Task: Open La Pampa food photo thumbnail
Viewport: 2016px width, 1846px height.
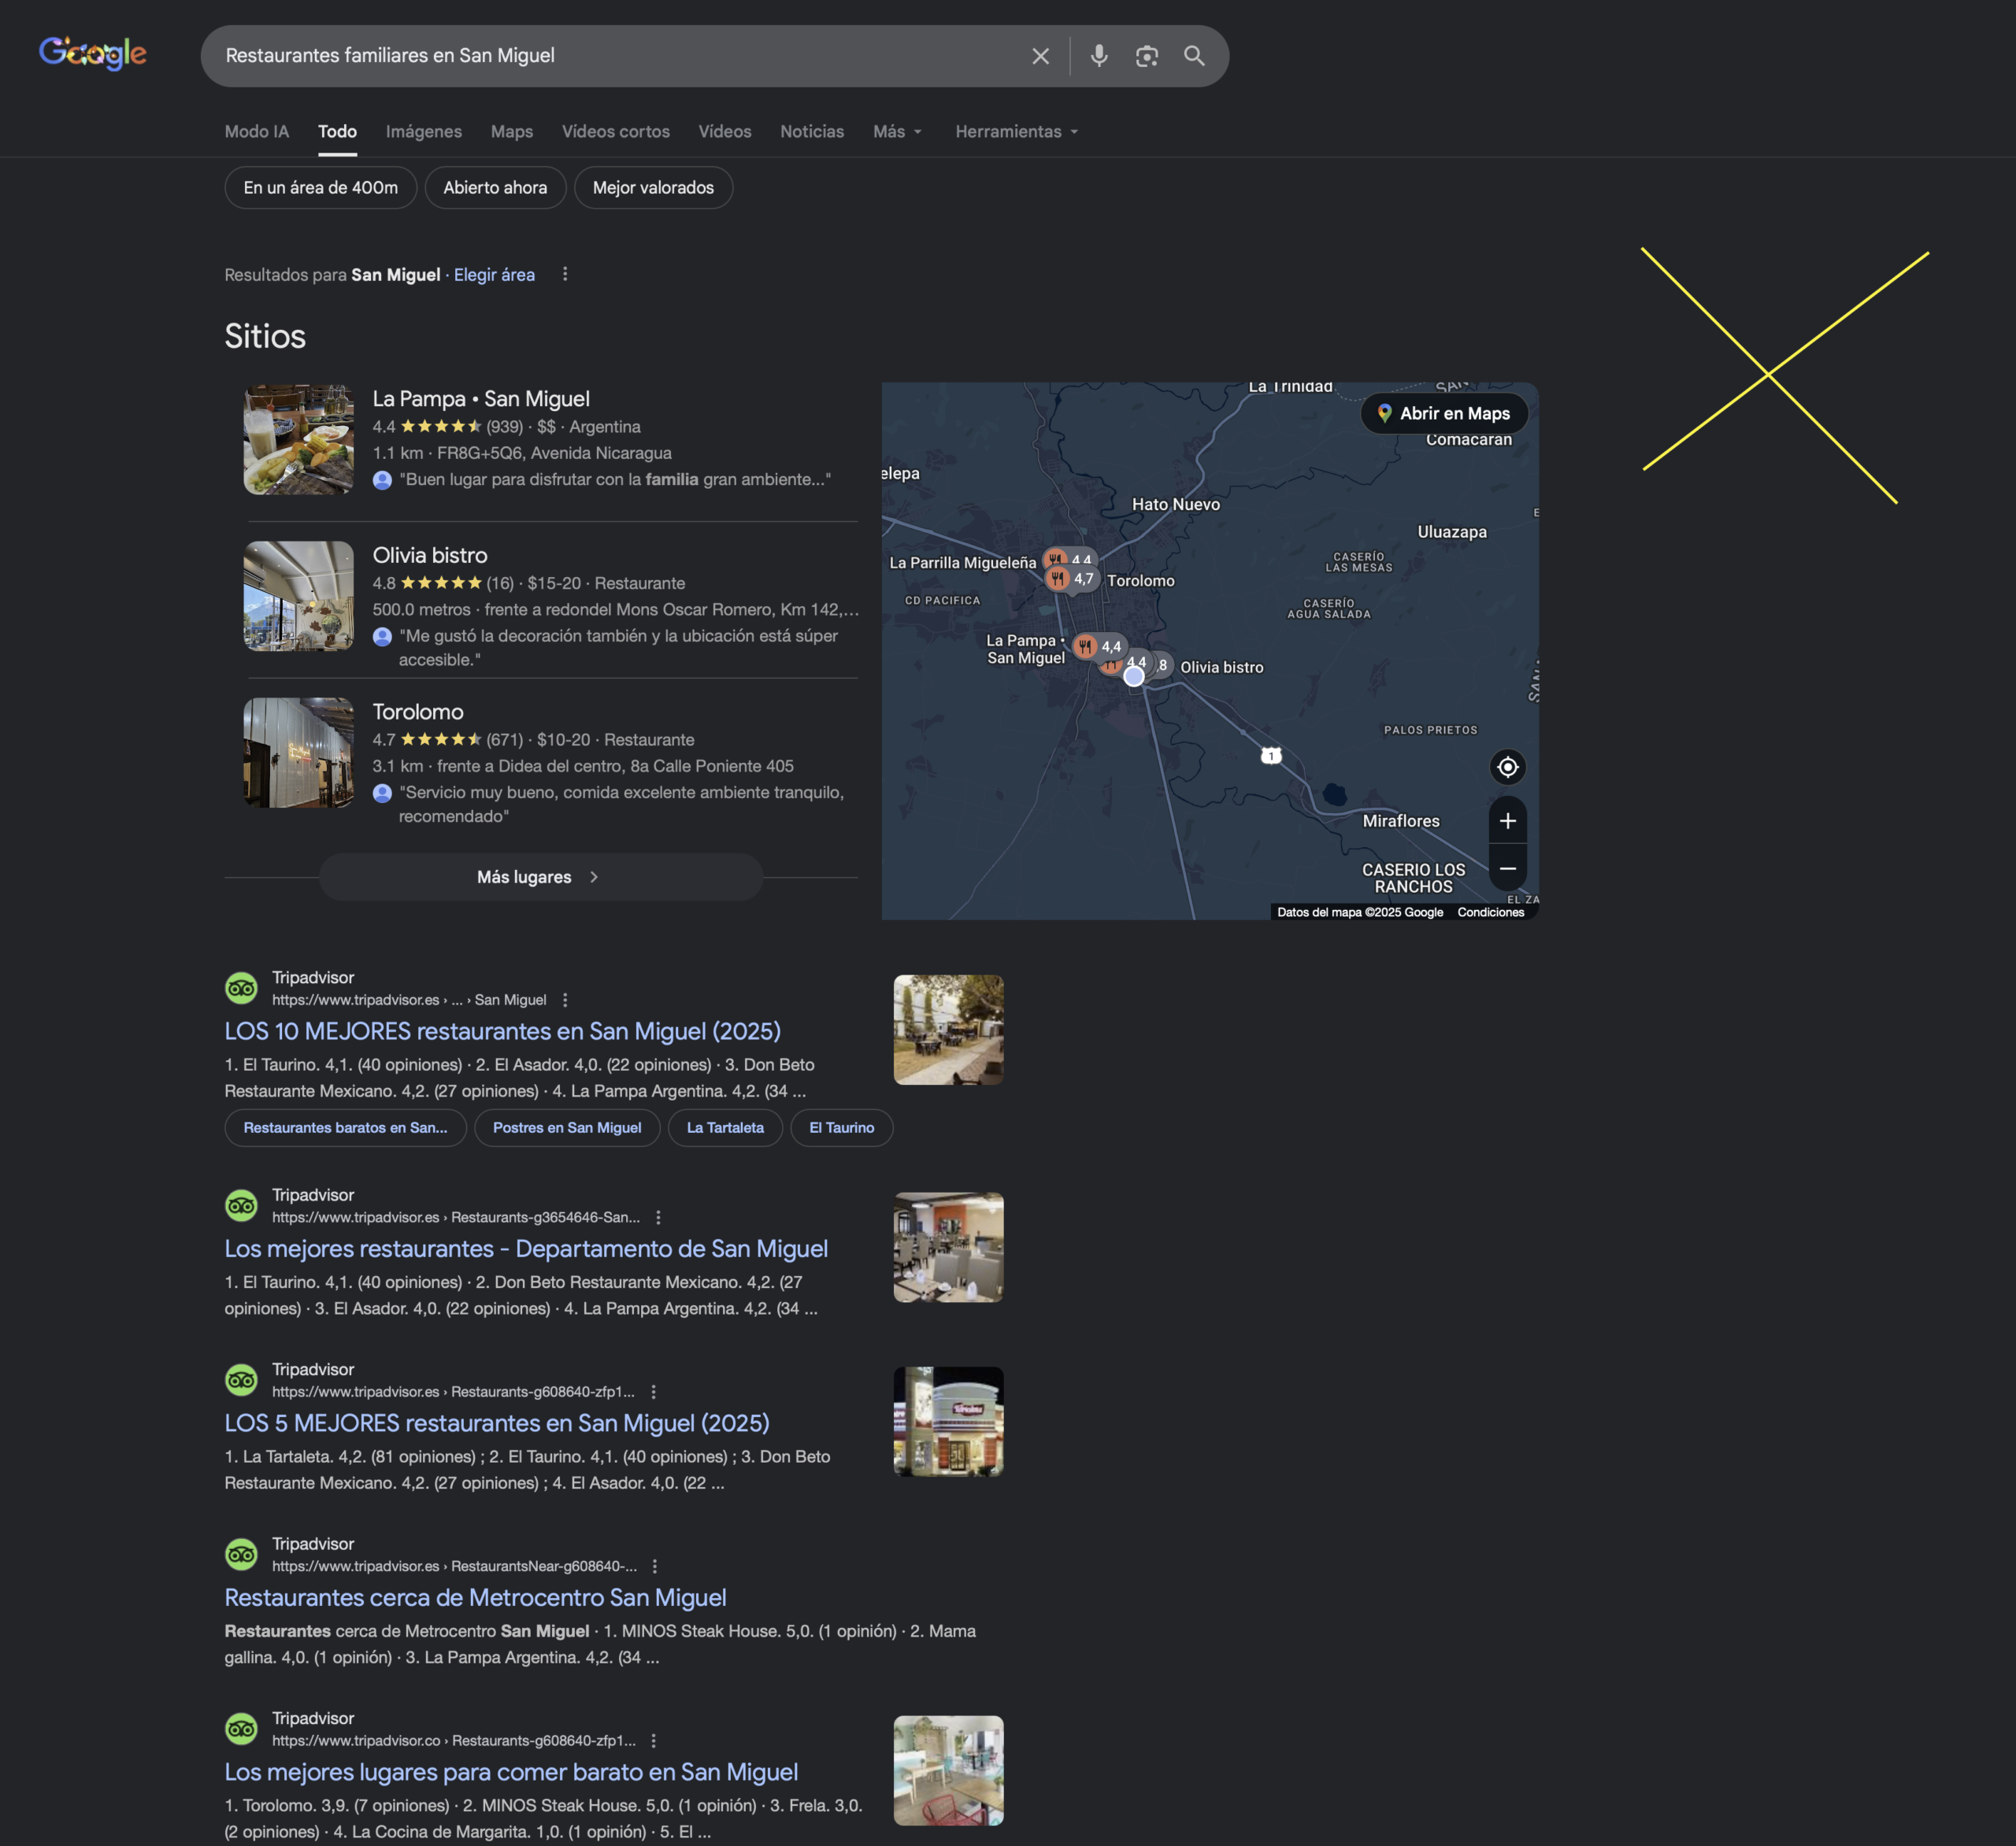Action: click(299, 440)
